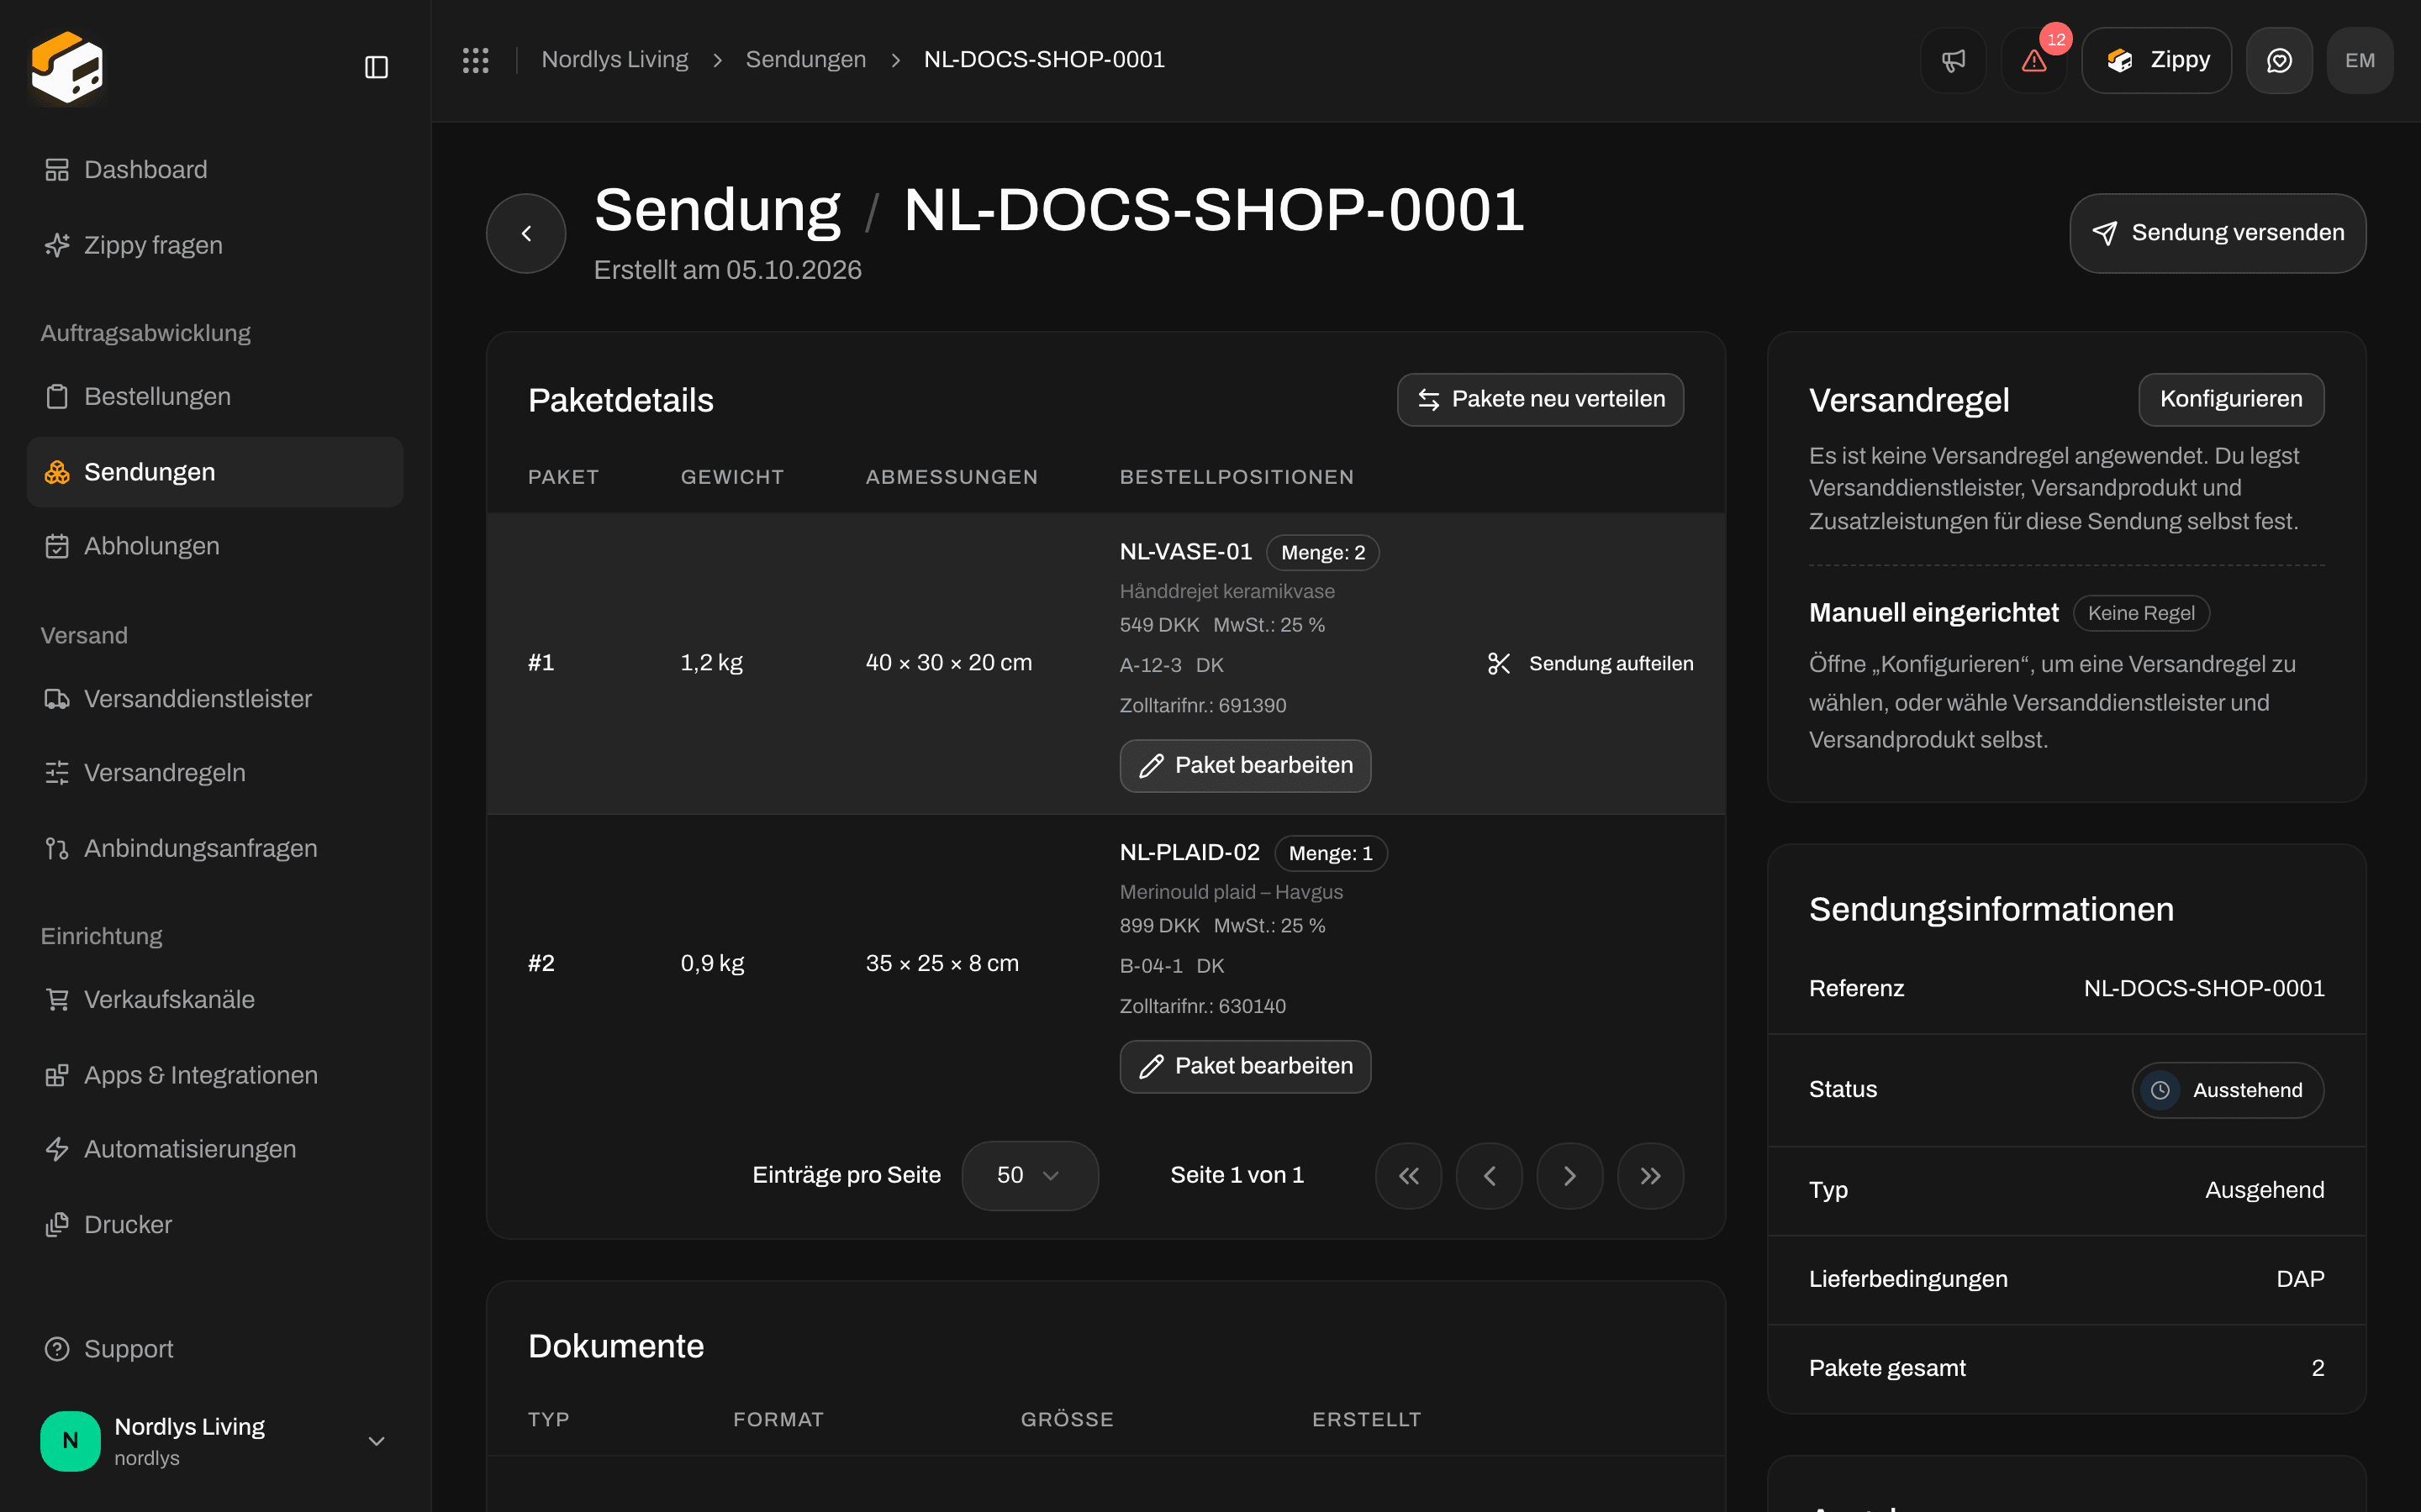Image resolution: width=2421 pixels, height=1512 pixels.
Task: Open Abholungen in sidebar
Action: [215, 546]
